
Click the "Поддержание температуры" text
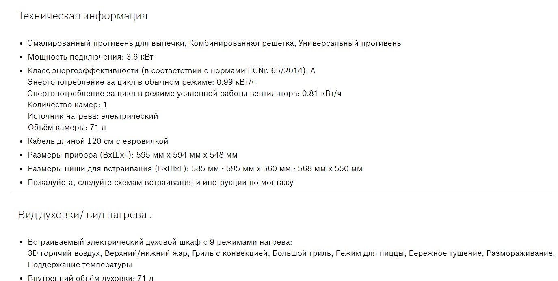[x=80, y=265]
